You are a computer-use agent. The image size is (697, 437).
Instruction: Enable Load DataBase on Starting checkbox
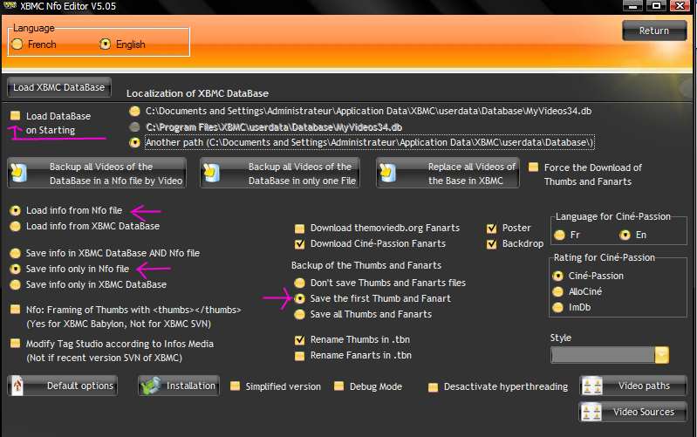16,116
